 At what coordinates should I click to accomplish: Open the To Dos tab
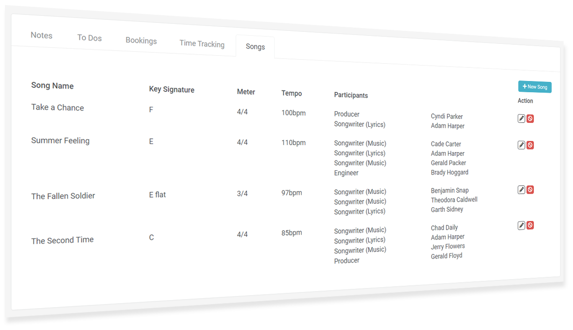coord(89,38)
